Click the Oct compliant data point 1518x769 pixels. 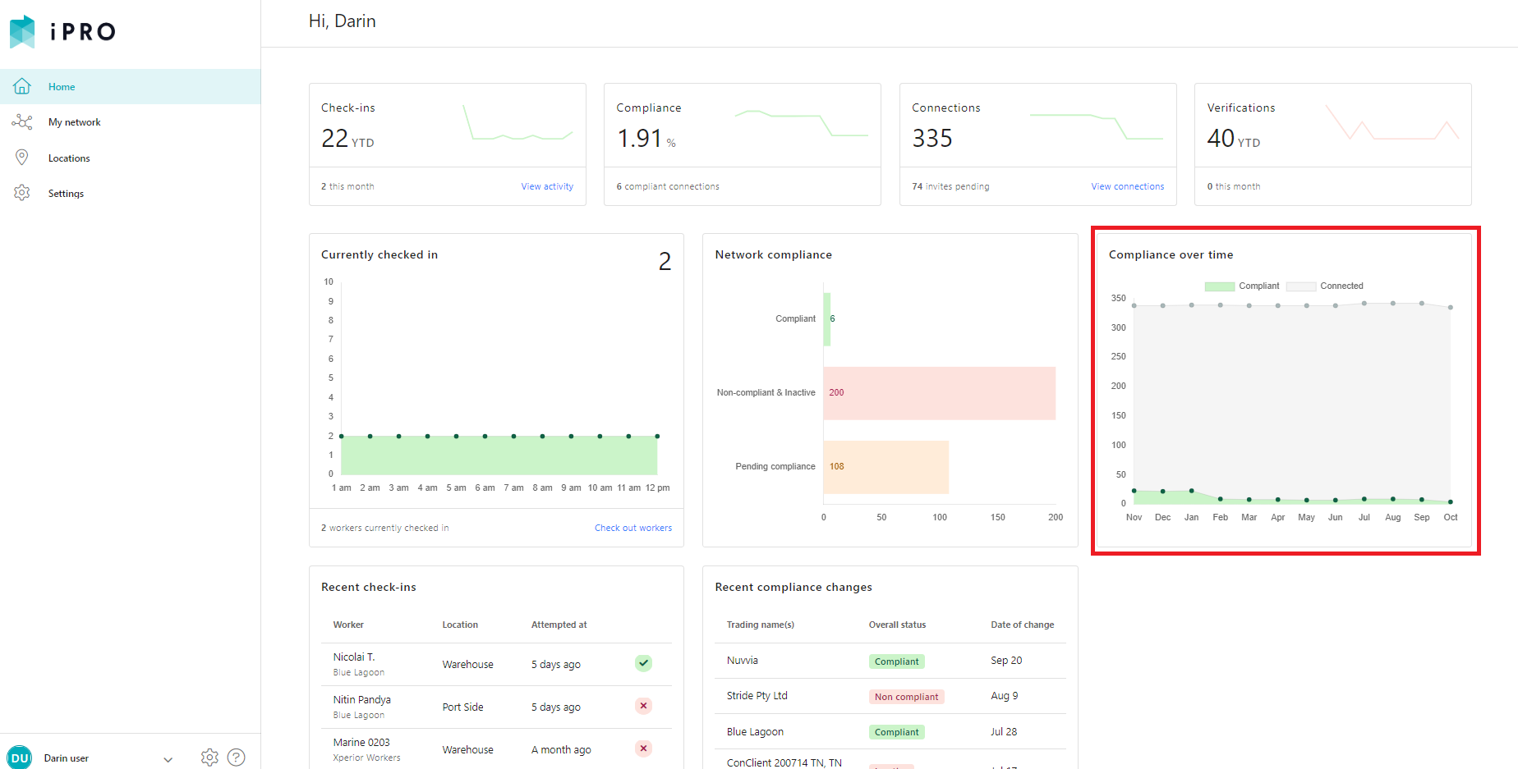tap(1451, 501)
